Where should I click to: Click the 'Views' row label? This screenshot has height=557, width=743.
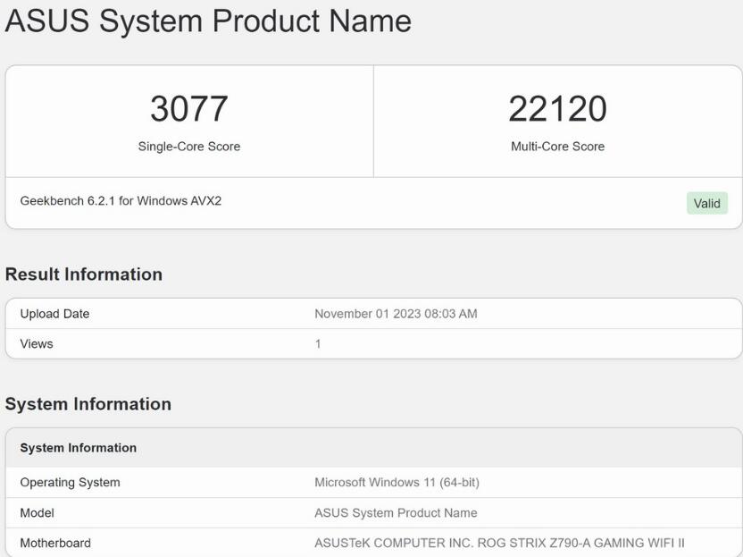click(x=37, y=344)
